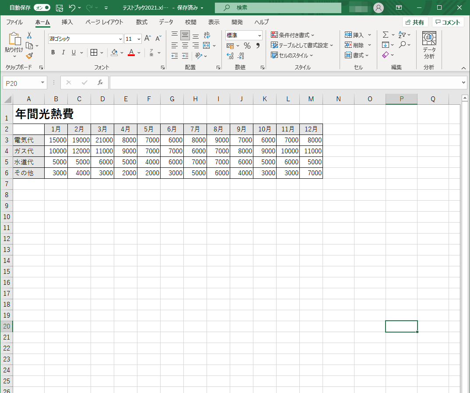Open the font name combo box
470x393 pixels.
[x=85, y=39]
